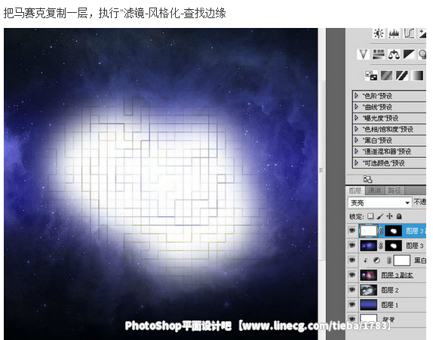The image size is (433, 340).
Task: Expand the "曲线" 预设 list
Action: [356, 107]
